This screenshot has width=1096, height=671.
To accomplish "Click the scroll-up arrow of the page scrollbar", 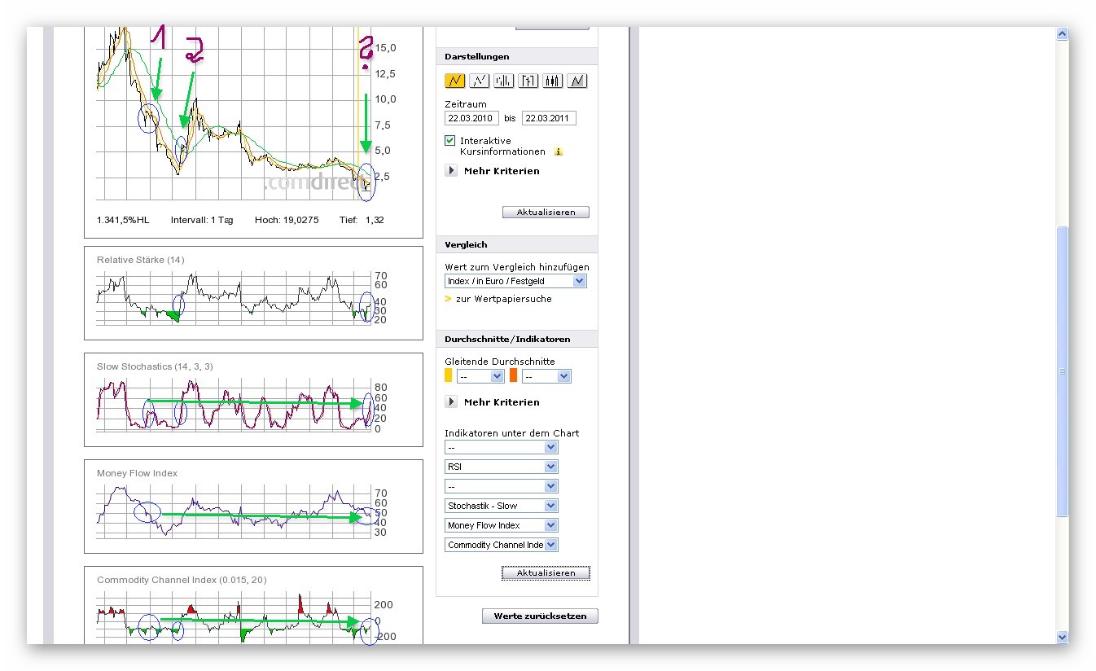I will [1062, 34].
